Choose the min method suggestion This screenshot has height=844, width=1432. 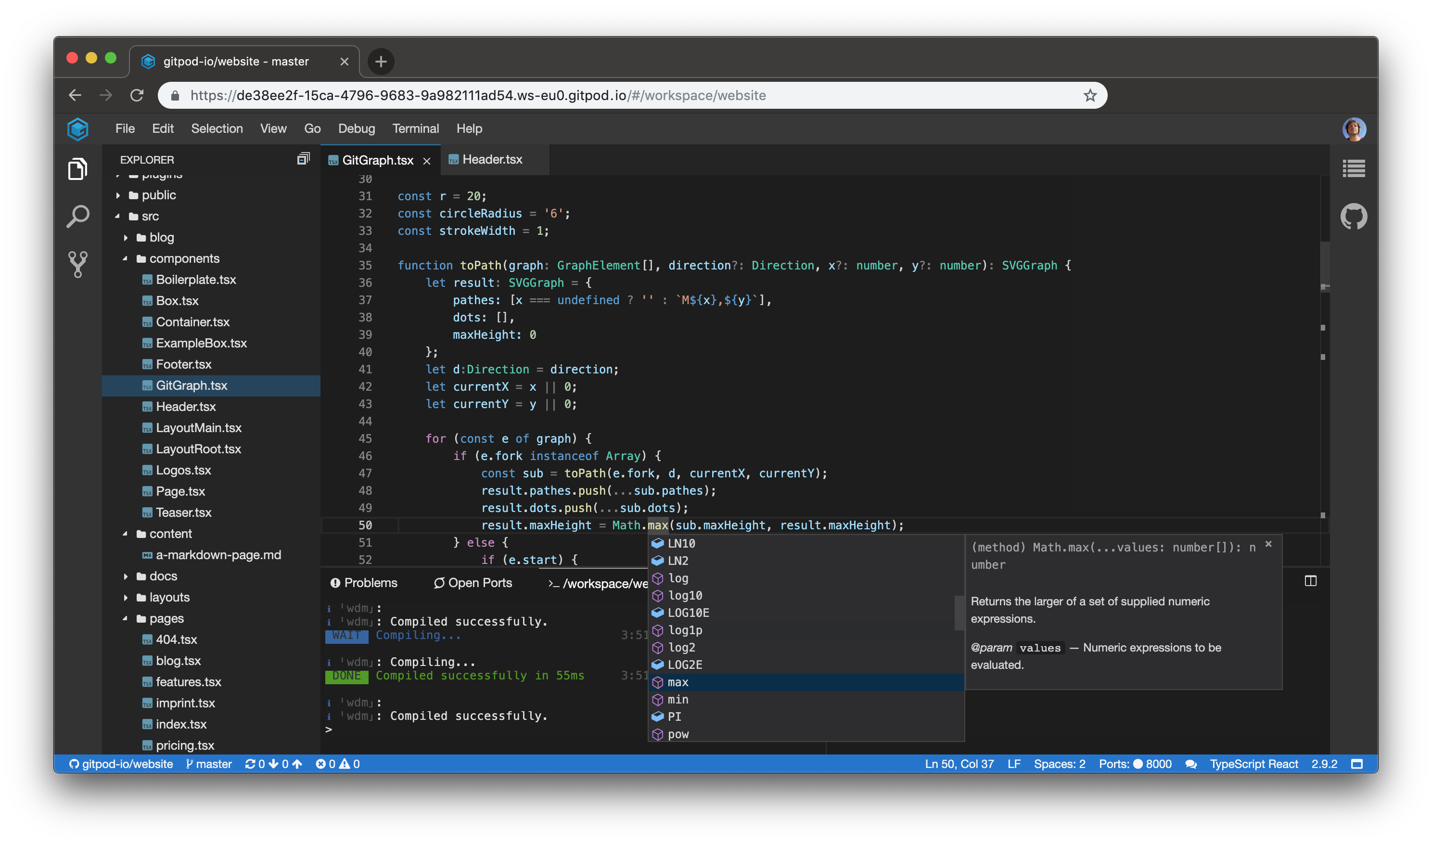tap(806, 700)
